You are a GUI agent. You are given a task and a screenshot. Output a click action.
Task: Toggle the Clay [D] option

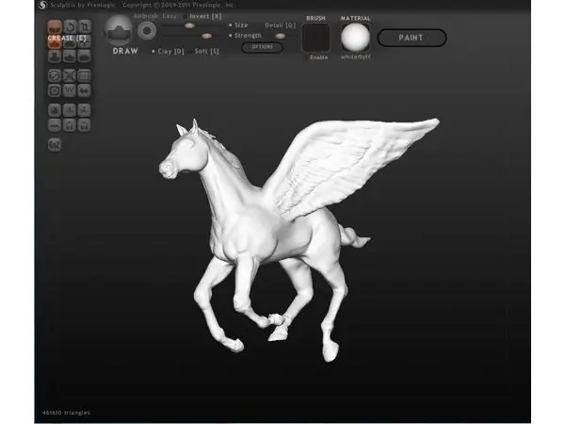point(168,52)
